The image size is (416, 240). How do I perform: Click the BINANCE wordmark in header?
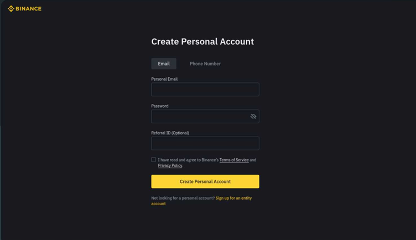28,9
